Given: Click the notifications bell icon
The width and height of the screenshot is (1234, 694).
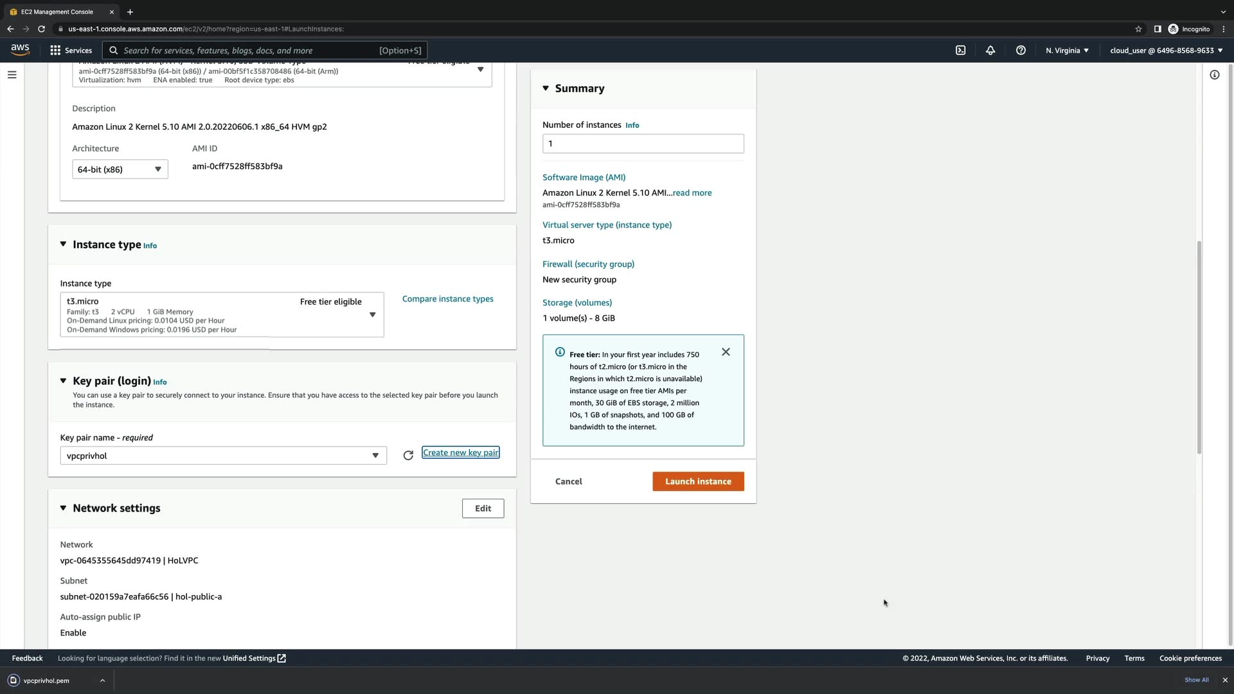Looking at the screenshot, I should coord(990,50).
